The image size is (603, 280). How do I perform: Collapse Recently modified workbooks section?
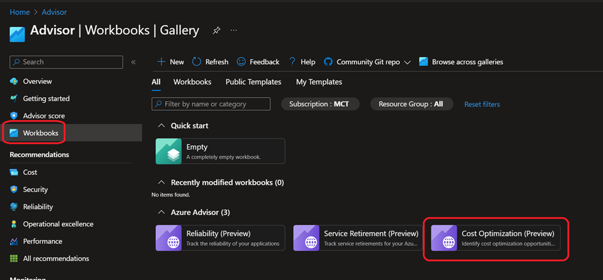161,183
